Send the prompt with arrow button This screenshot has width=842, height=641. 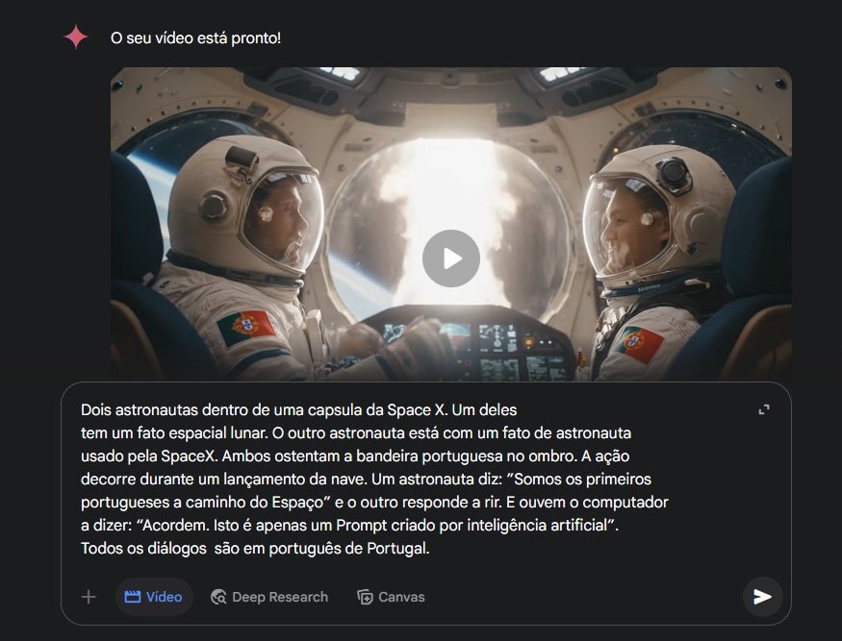coord(762,597)
